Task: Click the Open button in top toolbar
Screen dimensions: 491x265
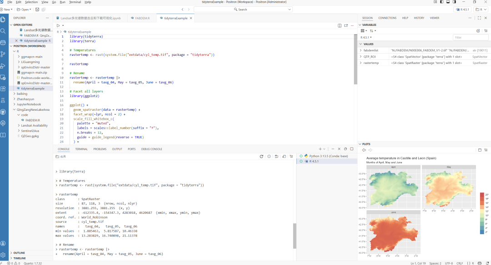Action: pos(24,10)
